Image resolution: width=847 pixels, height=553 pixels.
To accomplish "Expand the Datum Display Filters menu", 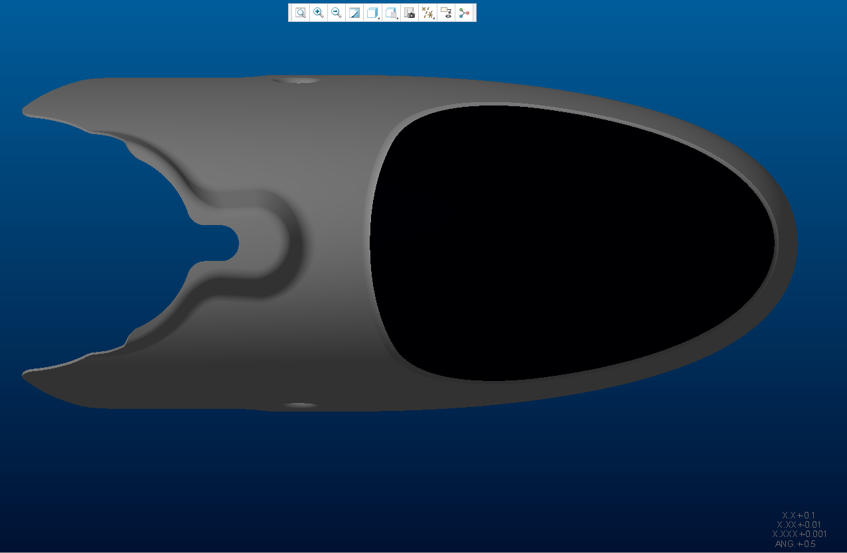I will (x=428, y=13).
